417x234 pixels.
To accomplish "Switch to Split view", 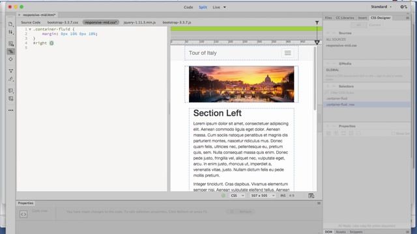I will (x=203, y=7).
